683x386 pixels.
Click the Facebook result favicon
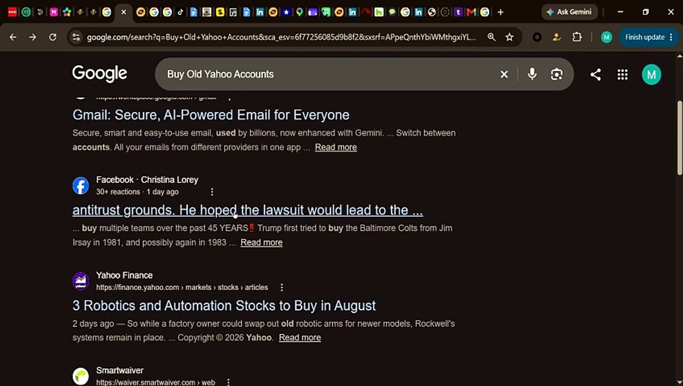[81, 185]
